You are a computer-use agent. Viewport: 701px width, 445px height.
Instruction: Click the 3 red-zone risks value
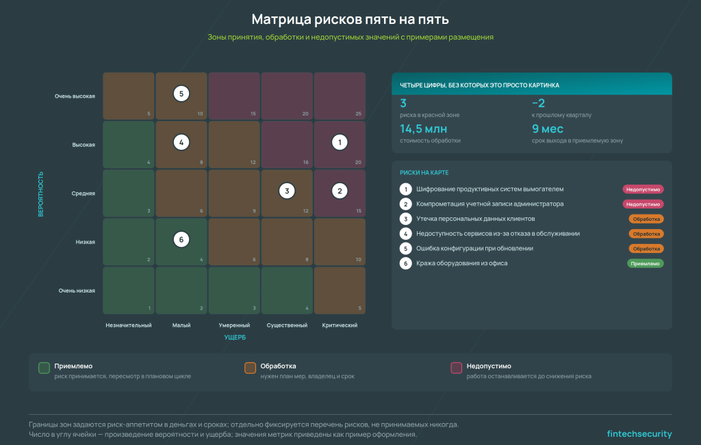click(x=403, y=103)
